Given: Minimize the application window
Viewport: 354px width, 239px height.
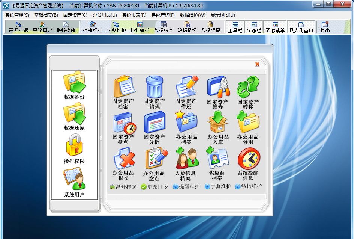Looking at the screenshot, I should click(x=318, y=4).
